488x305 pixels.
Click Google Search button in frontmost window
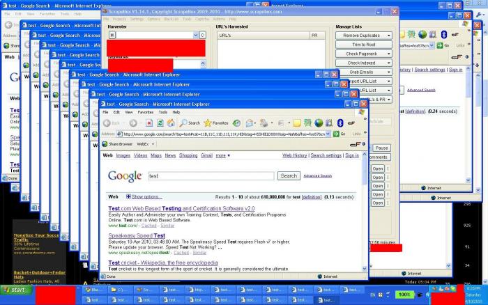[289, 175]
